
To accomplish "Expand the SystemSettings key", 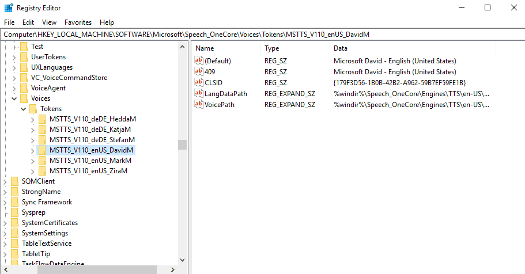I will point(5,234).
